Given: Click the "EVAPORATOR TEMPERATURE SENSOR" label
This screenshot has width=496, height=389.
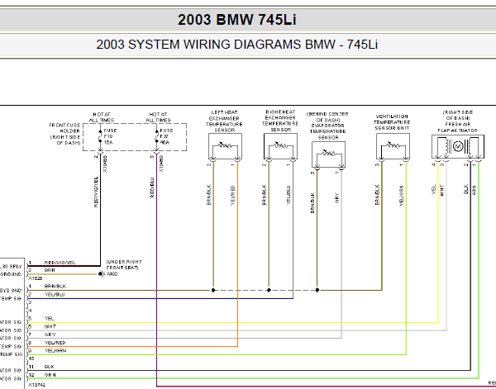Looking at the screenshot, I should click(328, 131).
